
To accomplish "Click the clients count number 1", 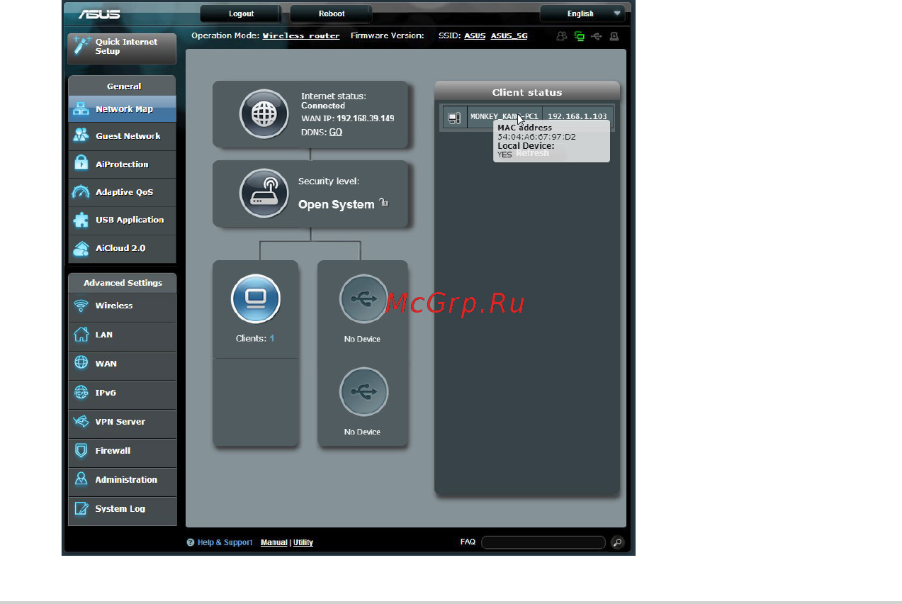I will [x=272, y=339].
